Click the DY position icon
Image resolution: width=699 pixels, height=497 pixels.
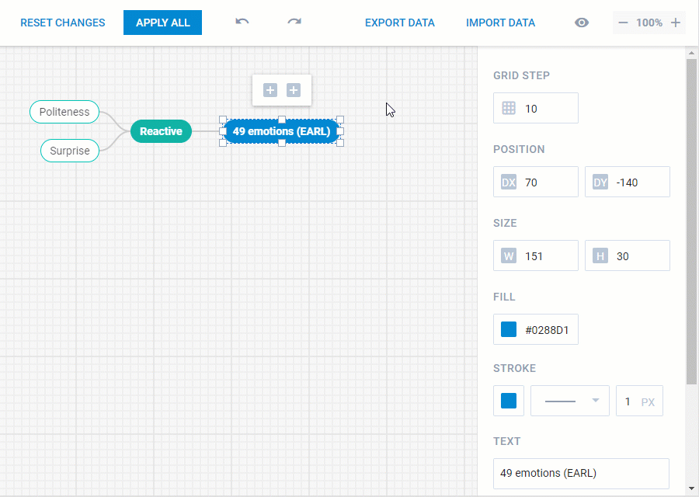(600, 182)
